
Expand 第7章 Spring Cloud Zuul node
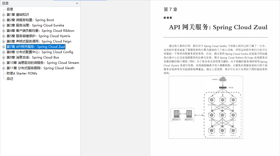coord(3,47)
